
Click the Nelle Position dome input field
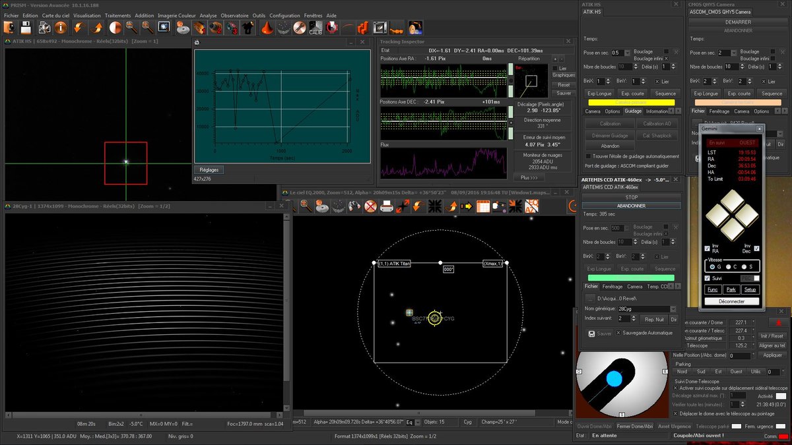[740, 355]
